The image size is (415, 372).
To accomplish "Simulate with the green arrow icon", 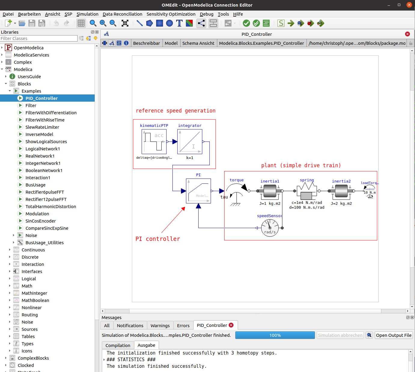I will 291,23.
